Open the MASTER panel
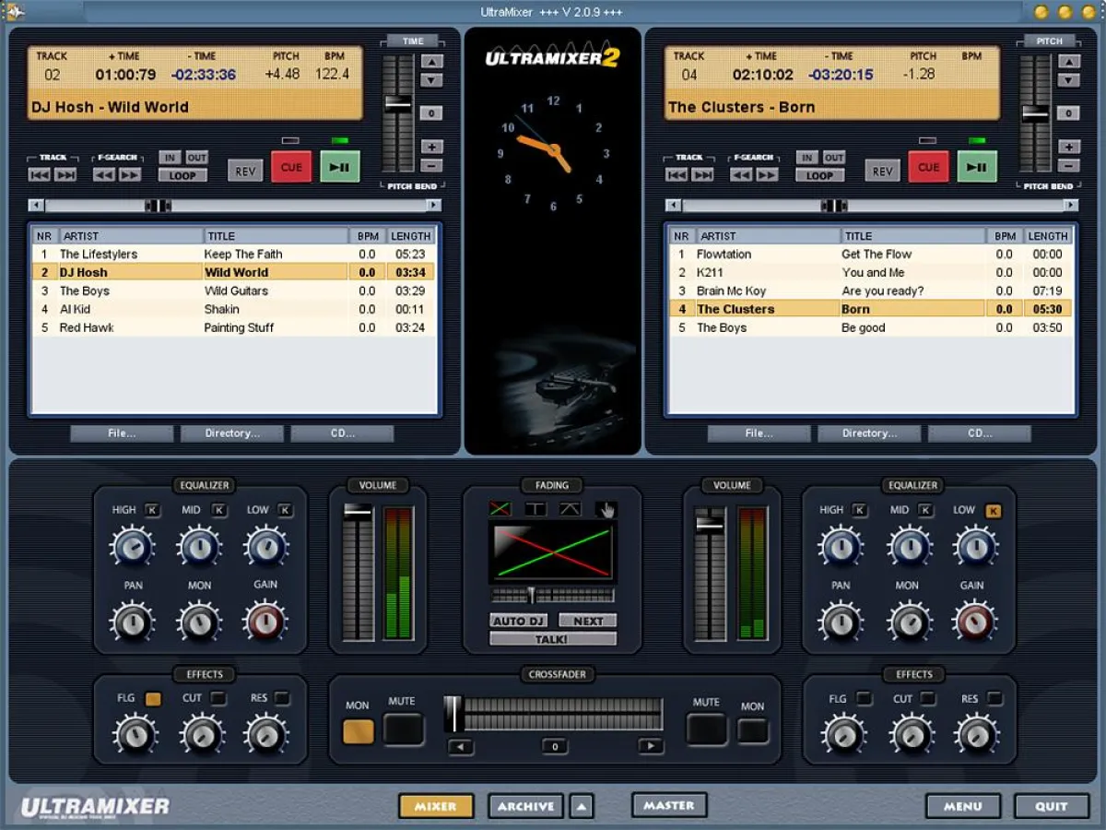Screen dimensions: 1106x830 pos(668,804)
